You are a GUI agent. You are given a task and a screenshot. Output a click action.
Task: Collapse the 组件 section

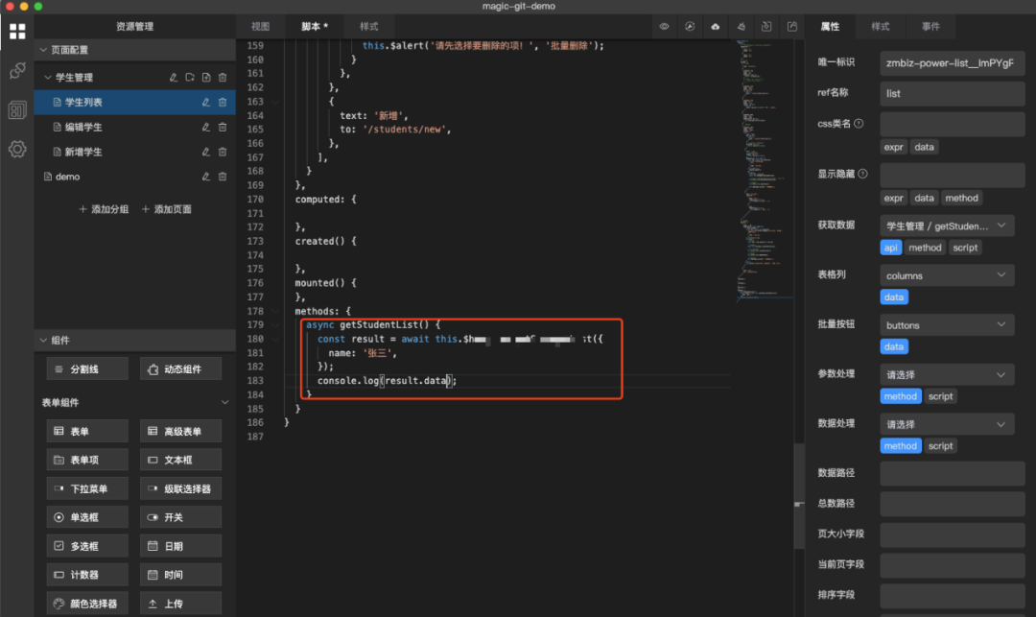click(43, 341)
